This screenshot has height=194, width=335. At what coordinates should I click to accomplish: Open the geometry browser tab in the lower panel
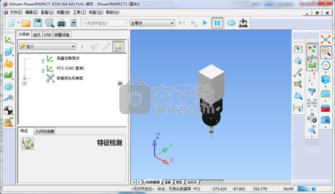45,131
